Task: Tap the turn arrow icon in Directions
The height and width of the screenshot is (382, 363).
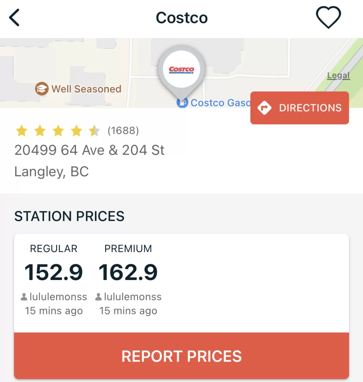Action: (x=265, y=108)
